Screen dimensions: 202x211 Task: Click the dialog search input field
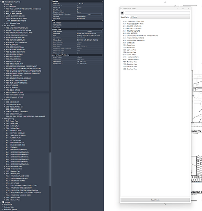(157, 13)
